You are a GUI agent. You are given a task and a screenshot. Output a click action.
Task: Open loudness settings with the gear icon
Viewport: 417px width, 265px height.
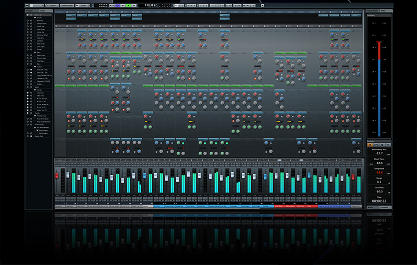point(382,144)
